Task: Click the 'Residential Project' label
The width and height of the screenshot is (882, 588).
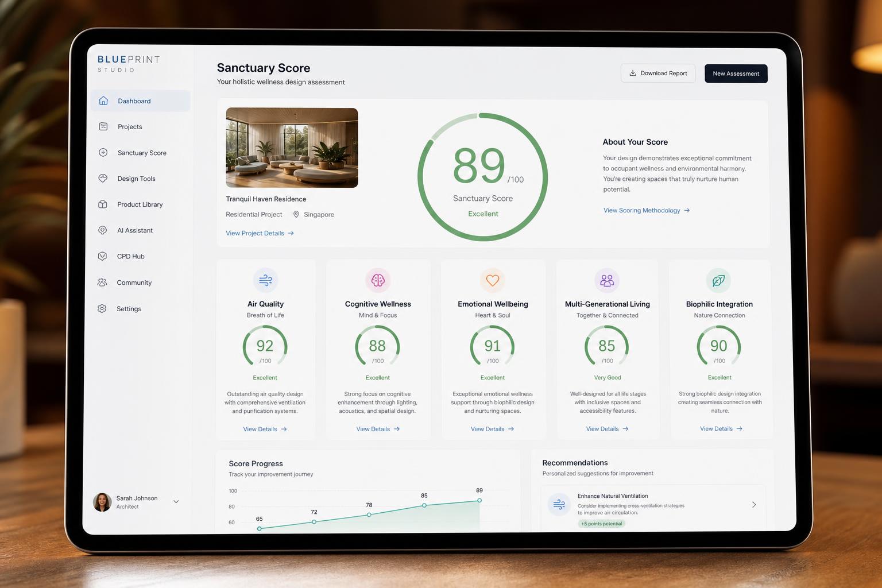Action: click(x=254, y=214)
